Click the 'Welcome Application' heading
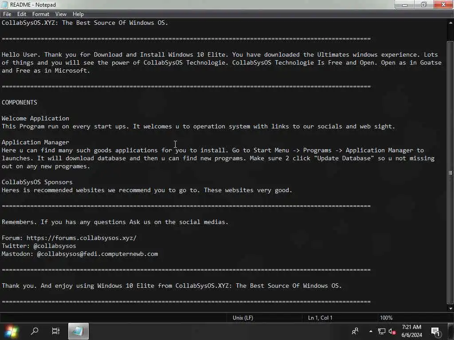The image size is (454, 340). (x=35, y=118)
